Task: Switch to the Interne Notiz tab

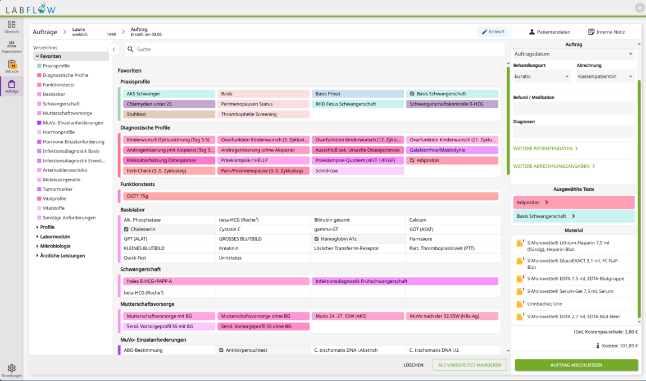Action: coord(606,32)
